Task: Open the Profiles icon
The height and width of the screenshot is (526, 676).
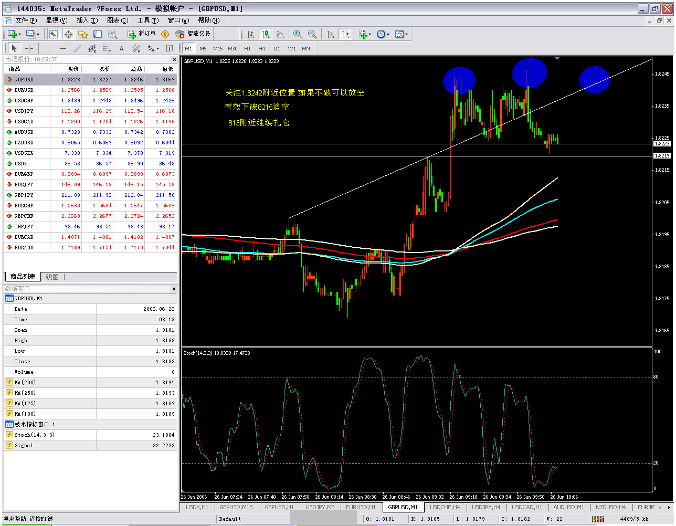Action: 30,34
